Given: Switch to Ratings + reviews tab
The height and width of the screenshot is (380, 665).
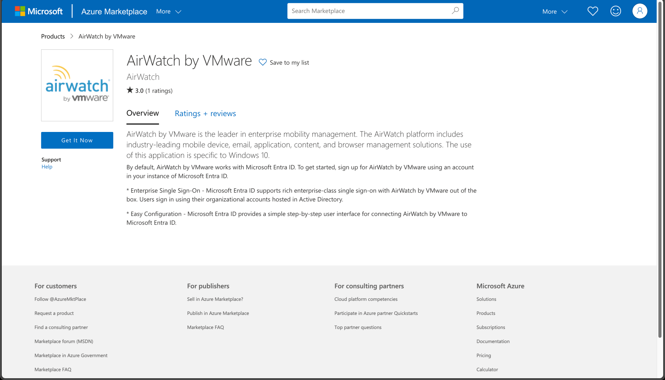Looking at the screenshot, I should [x=205, y=114].
